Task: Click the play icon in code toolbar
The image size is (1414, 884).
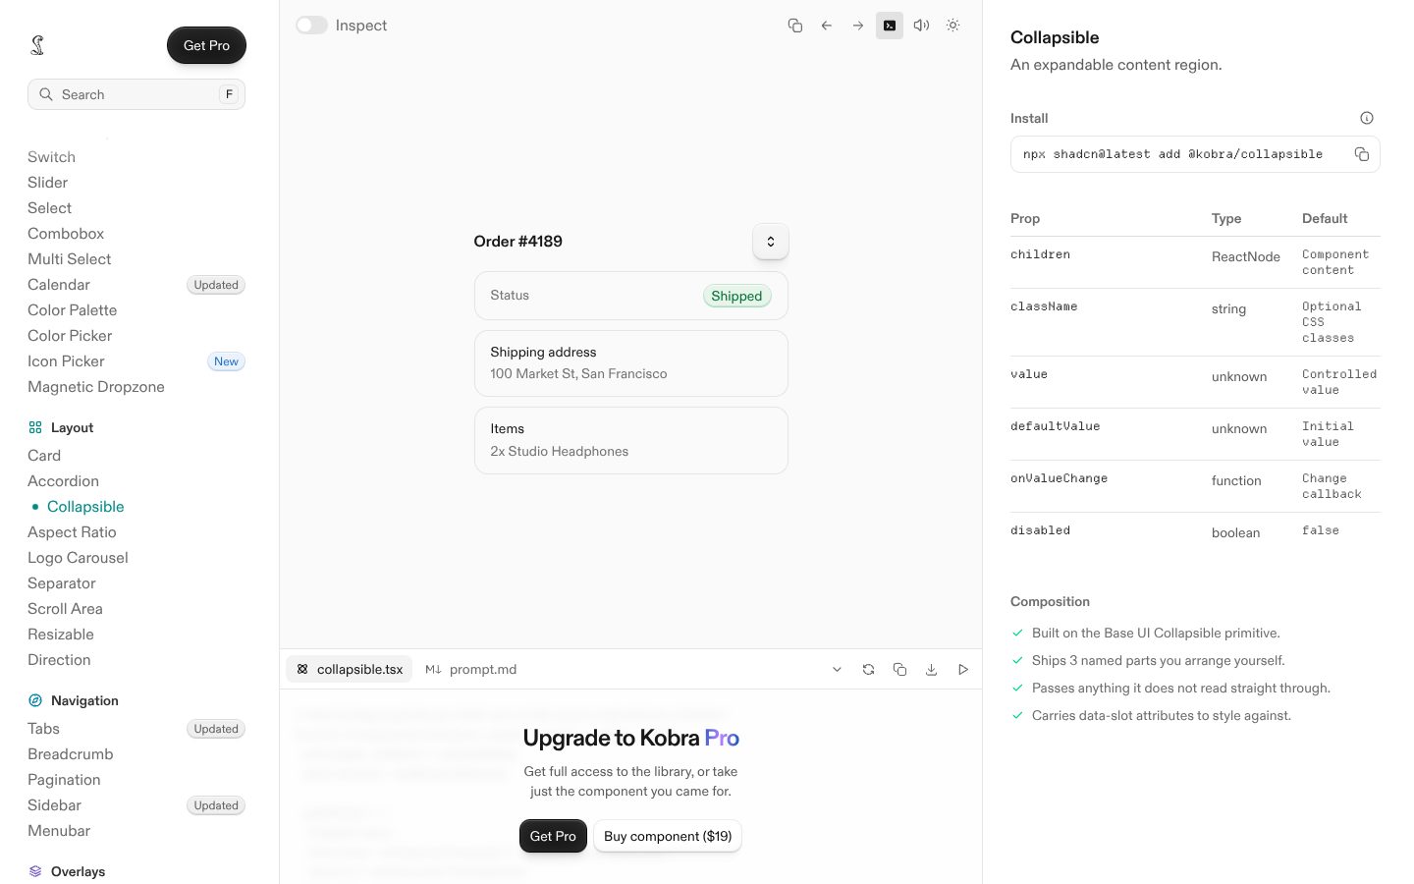Action: pyautogui.click(x=963, y=670)
